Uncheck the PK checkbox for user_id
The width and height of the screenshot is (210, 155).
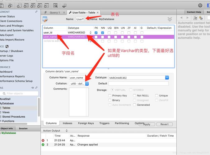pos(96,33)
